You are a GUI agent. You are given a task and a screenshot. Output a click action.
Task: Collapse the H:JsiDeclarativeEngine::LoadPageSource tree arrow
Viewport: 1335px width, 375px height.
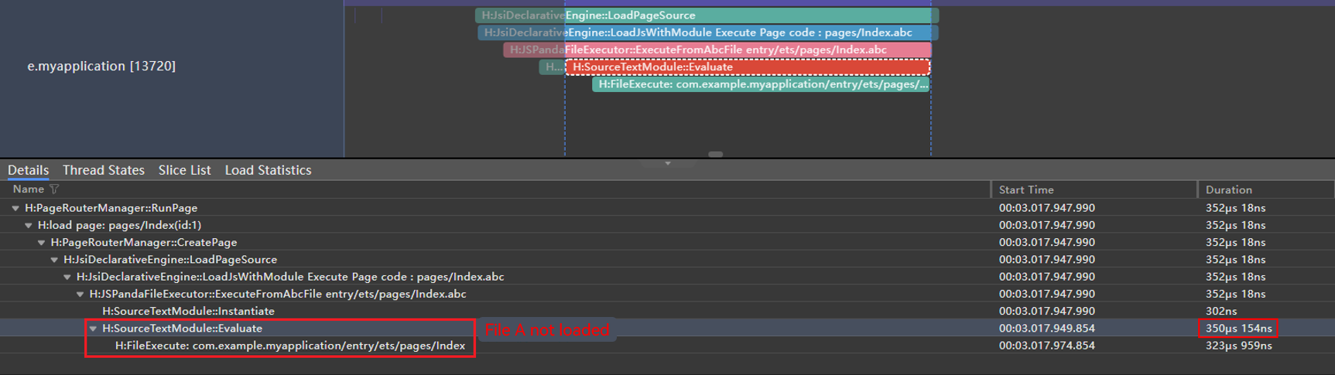point(55,260)
